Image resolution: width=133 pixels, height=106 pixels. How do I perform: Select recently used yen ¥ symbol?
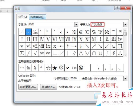pyautogui.click(x=35, y=68)
